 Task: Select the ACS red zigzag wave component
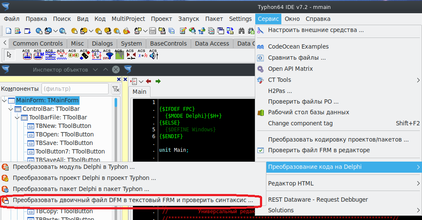[62, 55]
